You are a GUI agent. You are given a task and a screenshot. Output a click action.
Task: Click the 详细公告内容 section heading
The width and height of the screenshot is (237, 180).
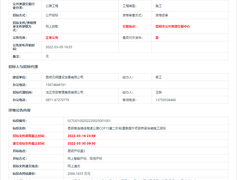click(20, 110)
